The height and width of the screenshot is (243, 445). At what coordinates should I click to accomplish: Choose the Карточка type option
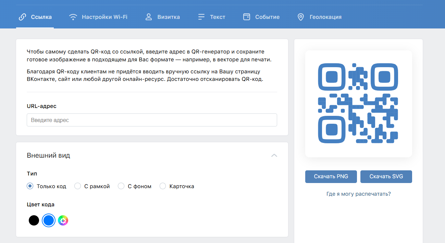(x=163, y=186)
